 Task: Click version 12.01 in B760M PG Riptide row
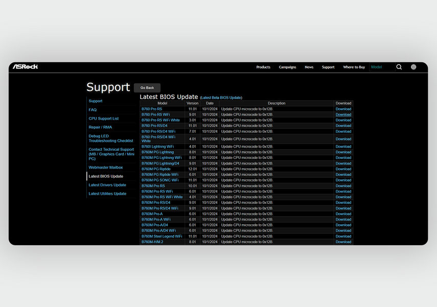pyautogui.click(x=193, y=169)
